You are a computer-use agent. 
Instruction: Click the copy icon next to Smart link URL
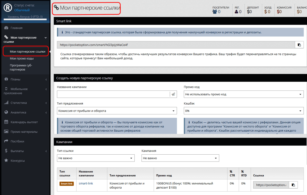[x=299, y=45]
